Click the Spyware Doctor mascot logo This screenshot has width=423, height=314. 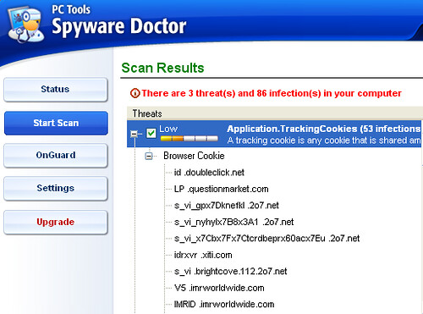[x=25, y=25]
